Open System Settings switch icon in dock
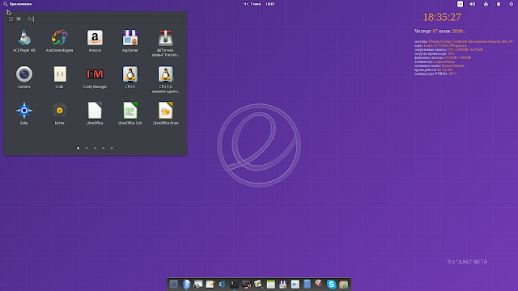Viewport: 518px width, 291px height. click(295, 284)
